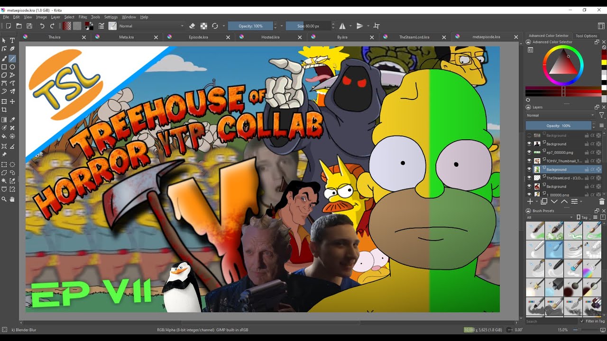Duplicate the selected layer
Screen dimensions: 607x341
544,202
